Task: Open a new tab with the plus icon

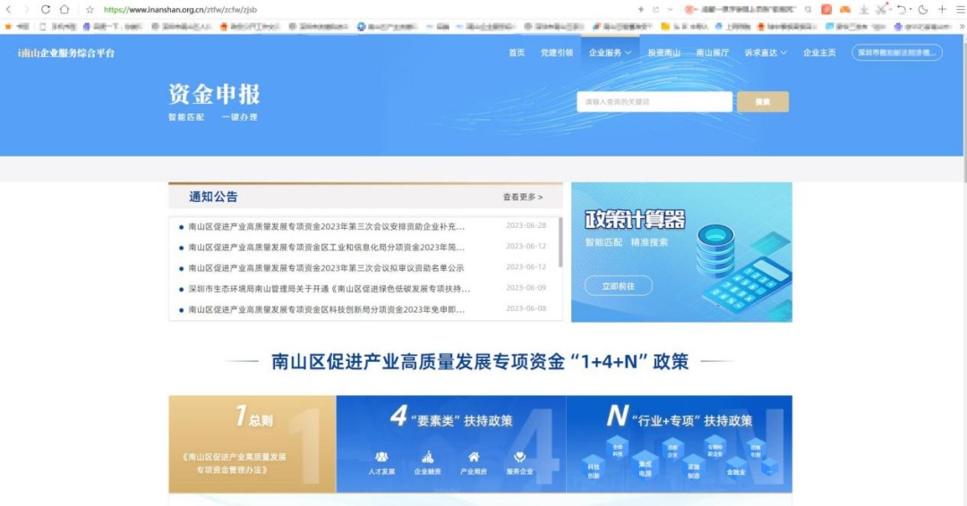Action: [942, 9]
